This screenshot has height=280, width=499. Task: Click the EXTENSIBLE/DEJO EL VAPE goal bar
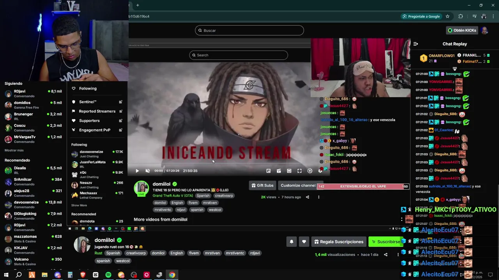pyautogui.click(x=363, y=186)
